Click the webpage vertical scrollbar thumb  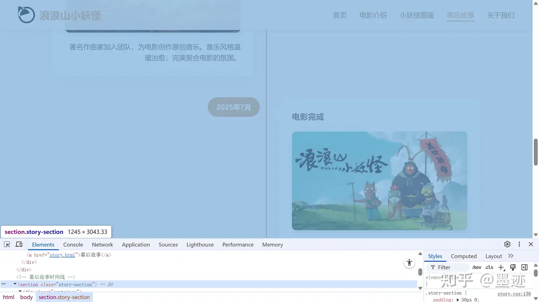tap(536, 152)
